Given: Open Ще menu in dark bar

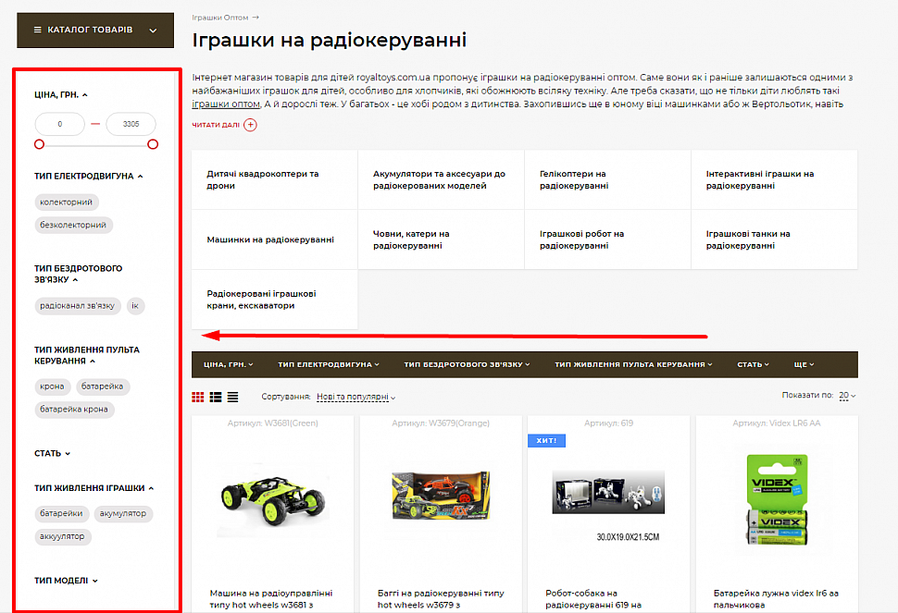Looking at the screenshot, I should pos(804,364).
